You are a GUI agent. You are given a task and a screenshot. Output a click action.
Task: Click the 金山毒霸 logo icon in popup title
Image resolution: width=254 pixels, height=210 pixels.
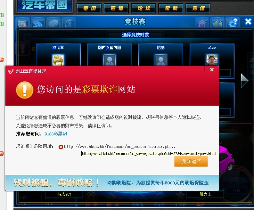(x=11, y=71)
